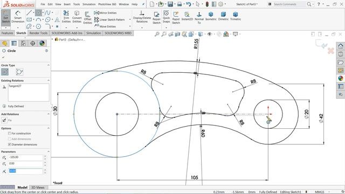Choose the Sketch Fillet tool
The image size is (345, 194).
(x=48, y=26)
